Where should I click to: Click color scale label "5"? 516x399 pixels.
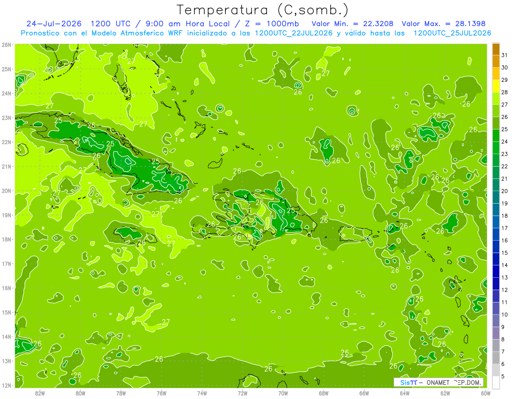point(503,376)
